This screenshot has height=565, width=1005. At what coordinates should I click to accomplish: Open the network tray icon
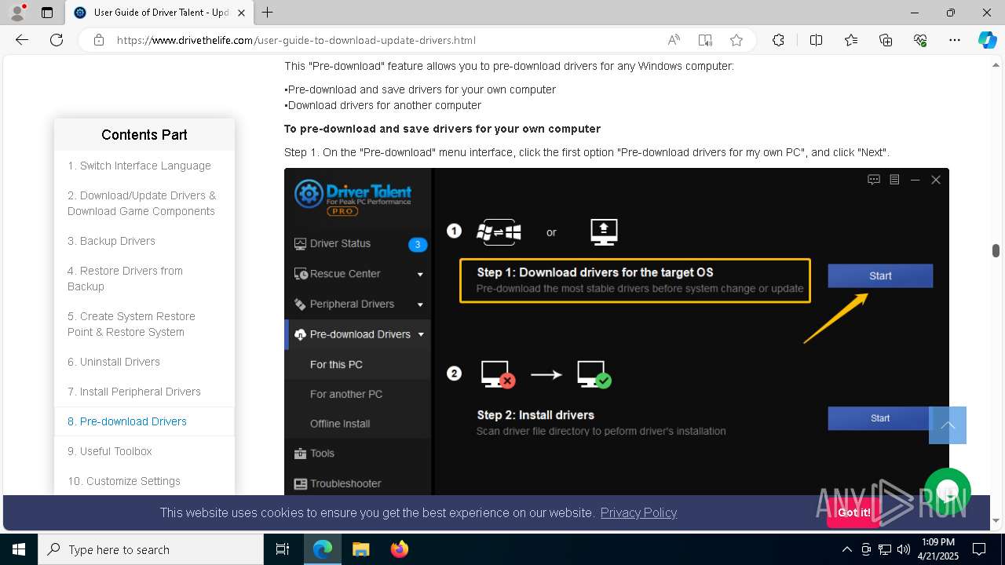click(x=885, y=549)
